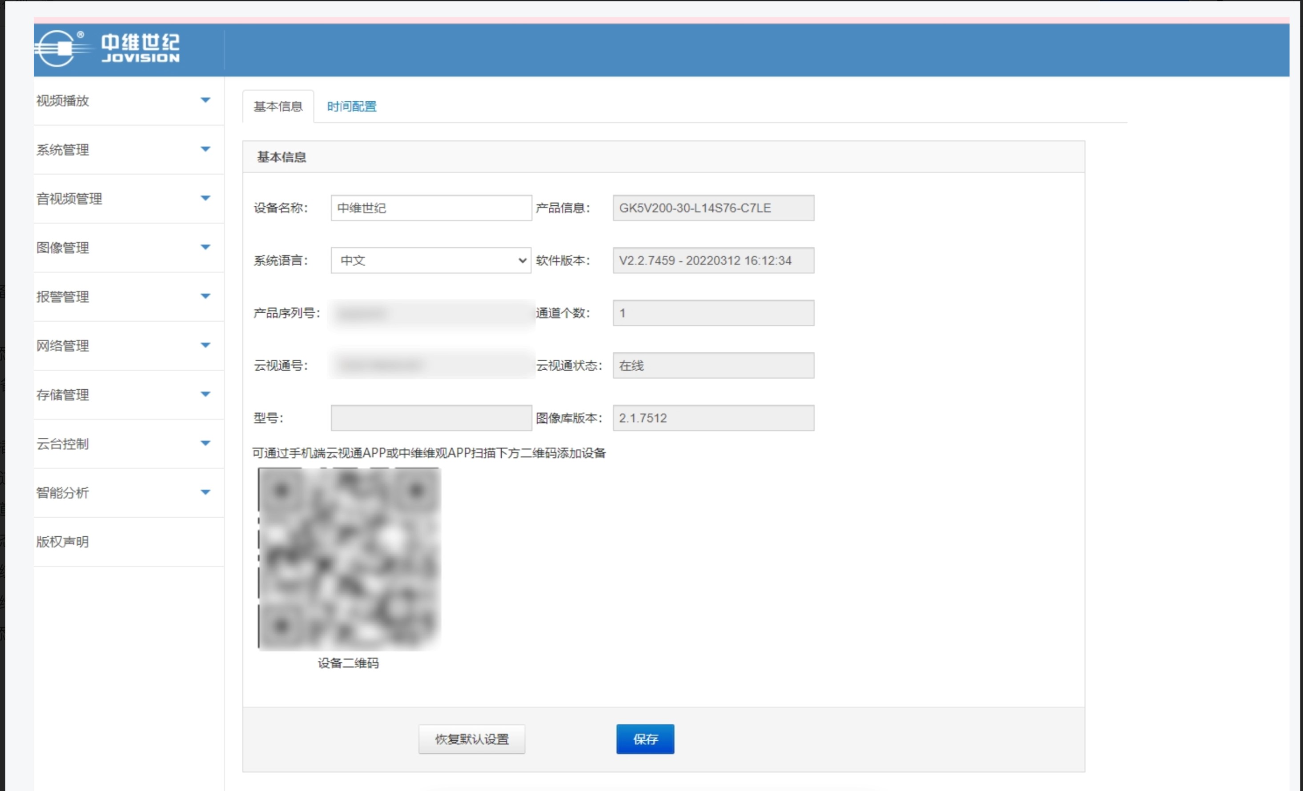Expand the 报警管理 sidebar arrow

tap(206, 296)
